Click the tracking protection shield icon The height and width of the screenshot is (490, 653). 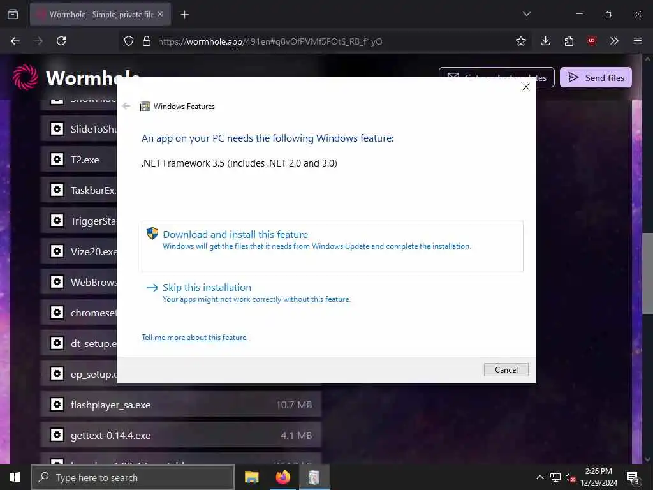129,41
